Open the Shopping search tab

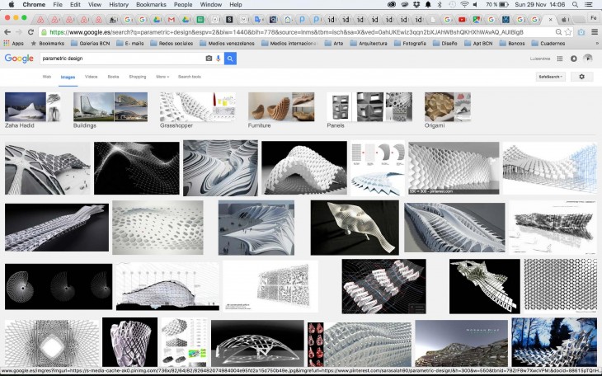[x=137, y=77]
